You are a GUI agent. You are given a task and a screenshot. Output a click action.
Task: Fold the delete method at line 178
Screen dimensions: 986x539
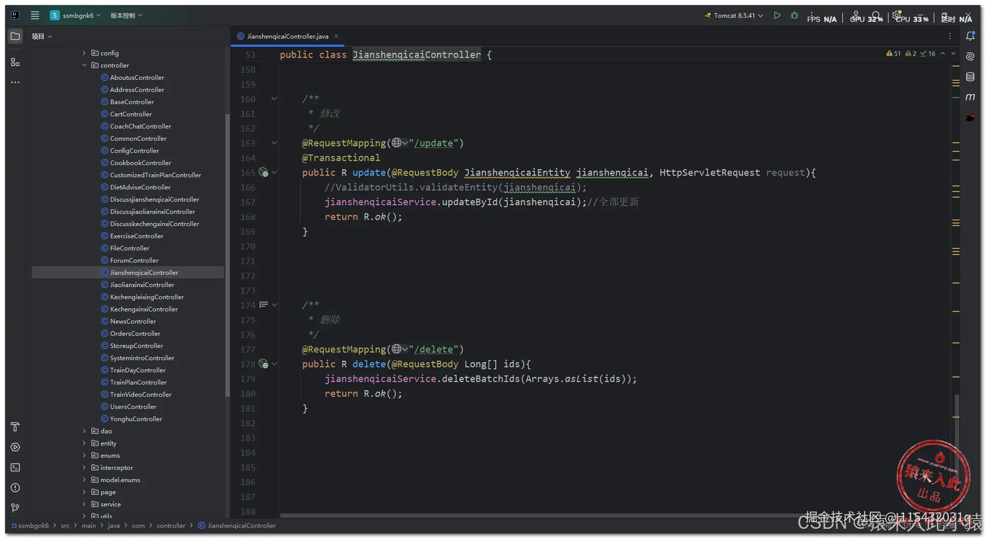274,364
